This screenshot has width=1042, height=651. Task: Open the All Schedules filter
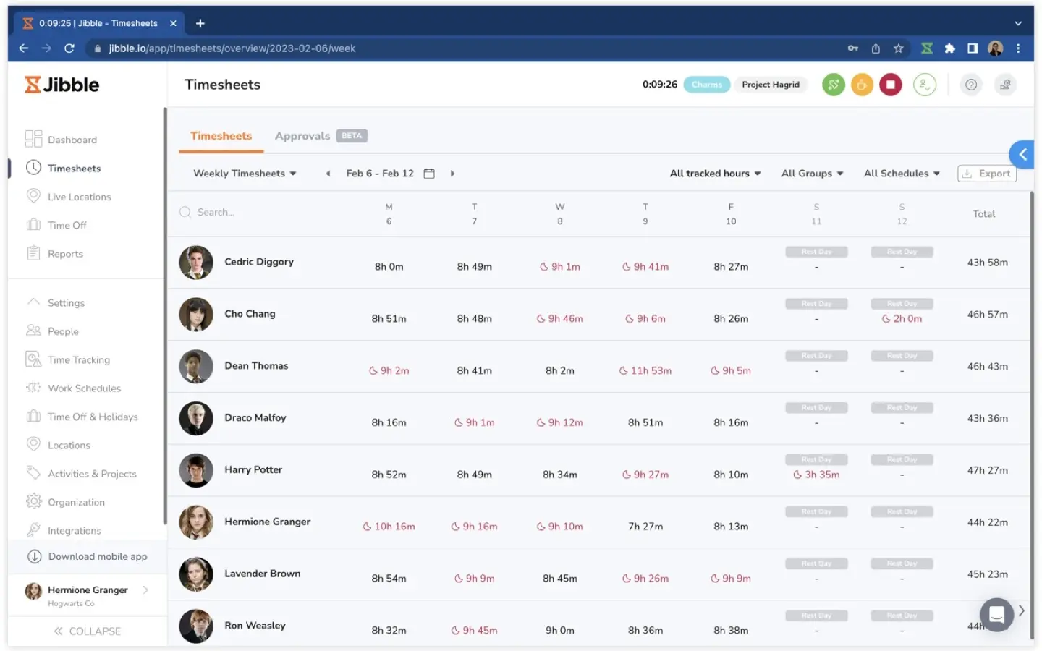click(x=901, y=173)
